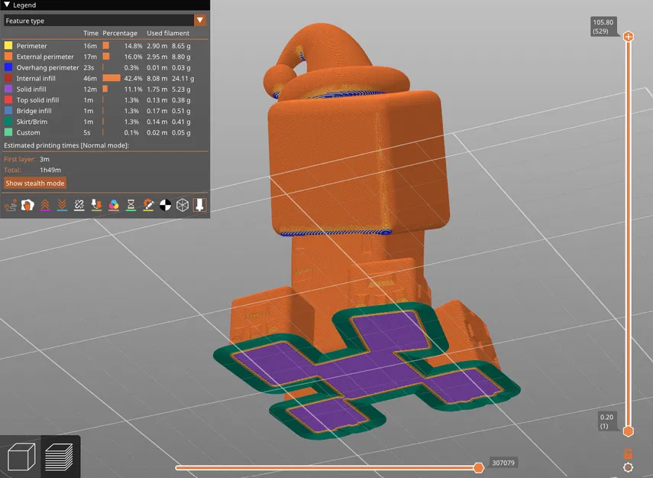
Task: Click the purple Solid infill swatch
Action: (8, 89)
